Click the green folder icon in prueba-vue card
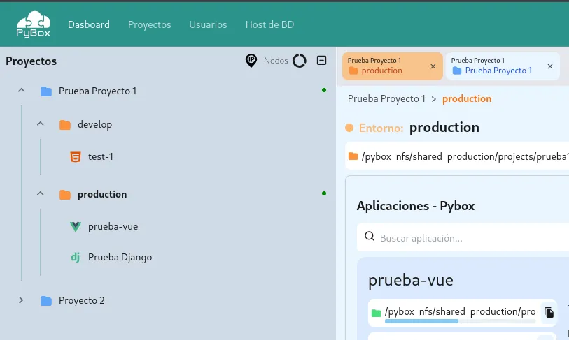The width and height of the screenshot is (569, 340). click(x=377, y=313)
